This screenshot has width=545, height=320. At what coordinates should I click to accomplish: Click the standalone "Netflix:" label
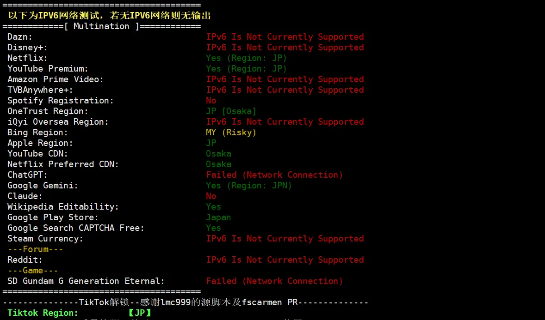point(27,58)
